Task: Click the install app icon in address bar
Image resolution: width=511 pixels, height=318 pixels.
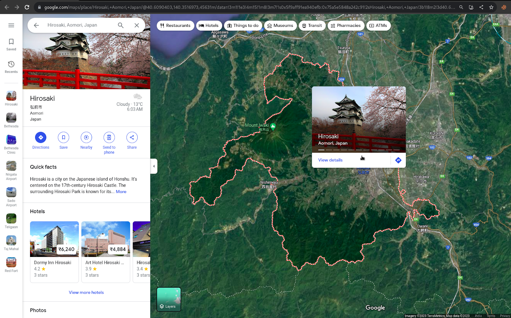Action: click(471, 7)
